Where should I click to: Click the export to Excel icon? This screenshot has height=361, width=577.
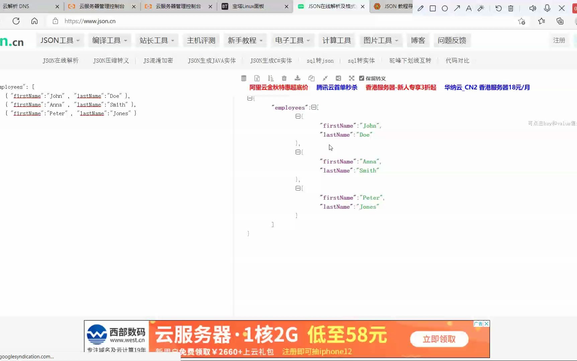[x=257, y=78]
